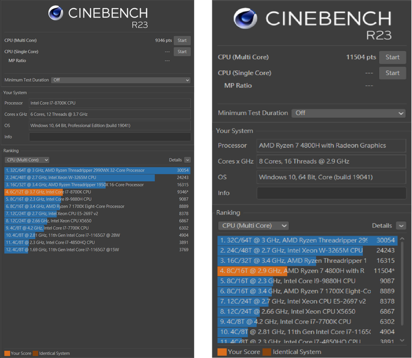
Task: Click 8 Cores, 16 Threads @ 2.9 GHz field
Action: pyautogui.click(x=331, y=161)
